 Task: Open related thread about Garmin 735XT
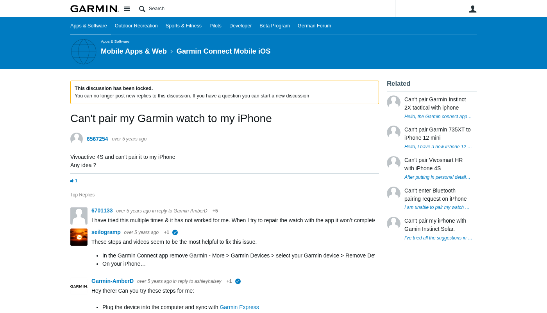(437, 133)
